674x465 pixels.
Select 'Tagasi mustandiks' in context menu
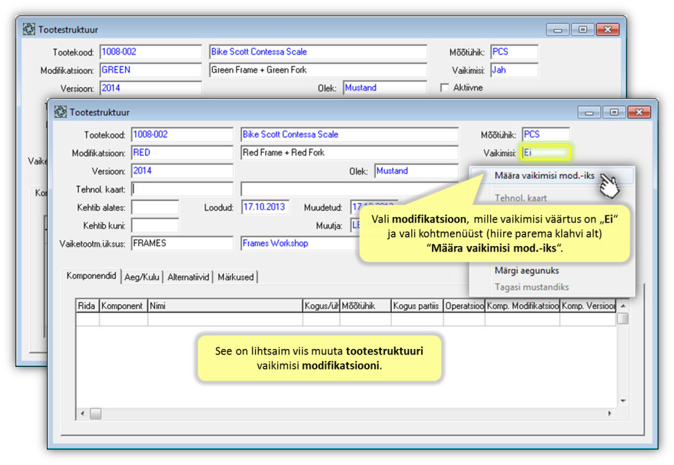tap(532, 287)
